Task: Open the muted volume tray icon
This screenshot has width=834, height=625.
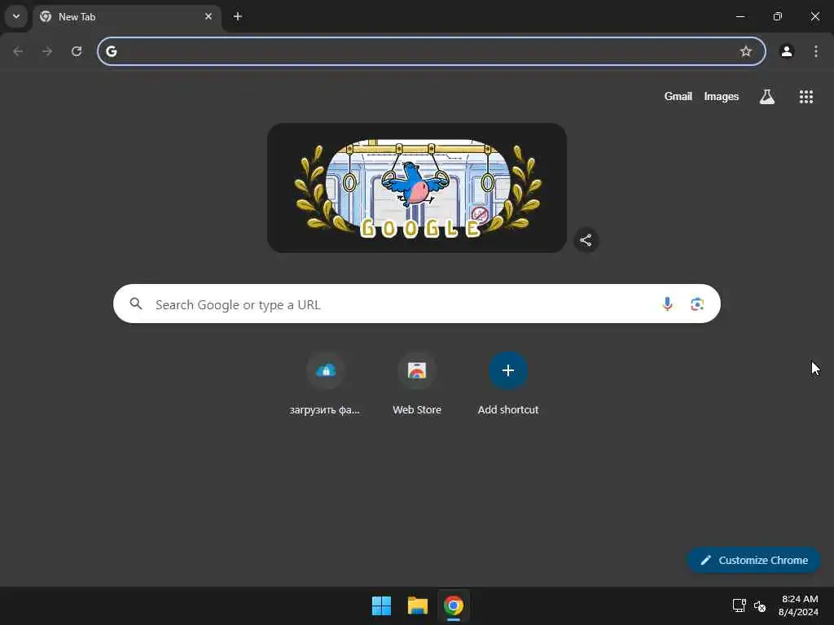Action: tap(760, 605)
